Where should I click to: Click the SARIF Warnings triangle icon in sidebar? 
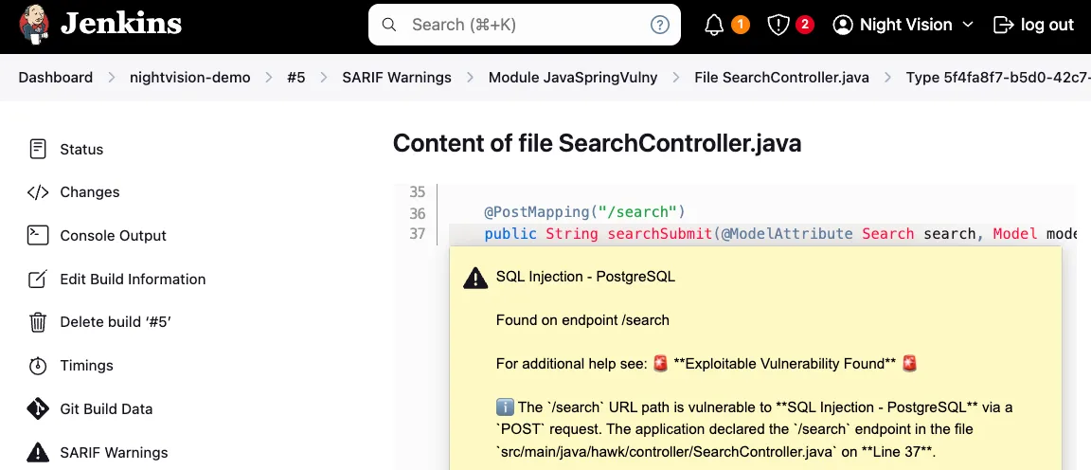click(38, 453)
